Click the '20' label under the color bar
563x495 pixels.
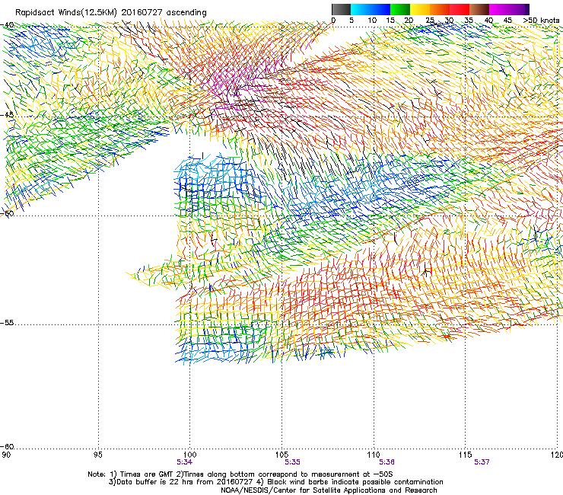point(409,21)
